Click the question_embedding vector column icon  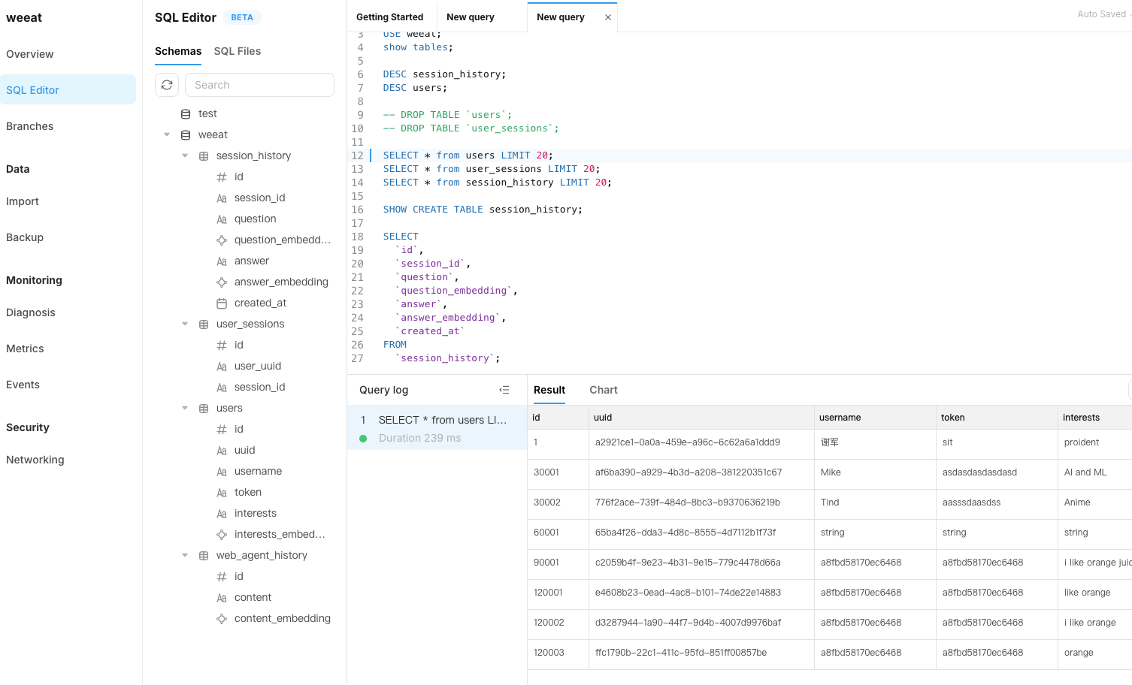pyautogui.click(x=222, y=240)
